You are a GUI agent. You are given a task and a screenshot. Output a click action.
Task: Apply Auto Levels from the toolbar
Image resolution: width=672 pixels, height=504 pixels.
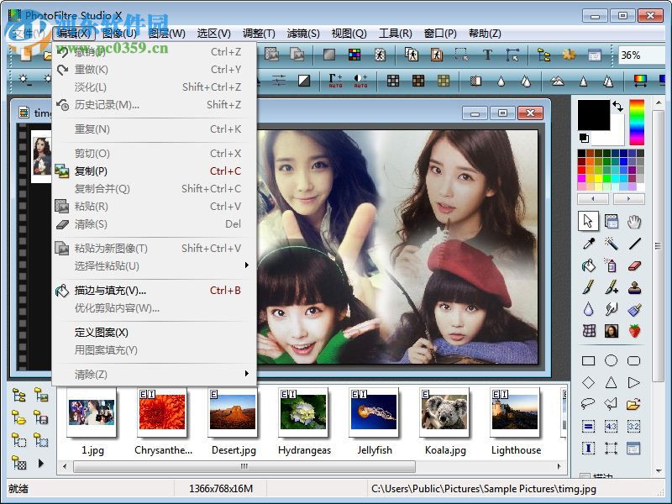click(336, 81)
